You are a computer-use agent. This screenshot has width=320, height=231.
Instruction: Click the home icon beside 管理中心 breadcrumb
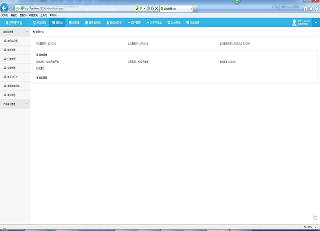coord(34,32)
